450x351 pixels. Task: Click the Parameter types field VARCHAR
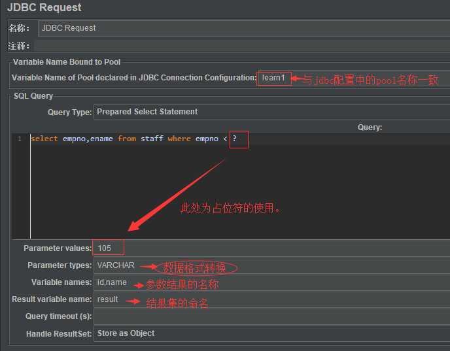tap(272, 265)
